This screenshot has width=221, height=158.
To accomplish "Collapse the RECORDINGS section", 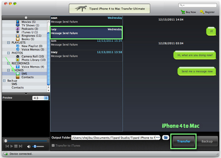I will coord(8,63).
